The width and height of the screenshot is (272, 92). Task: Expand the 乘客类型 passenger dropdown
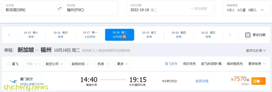coord(262,10)
